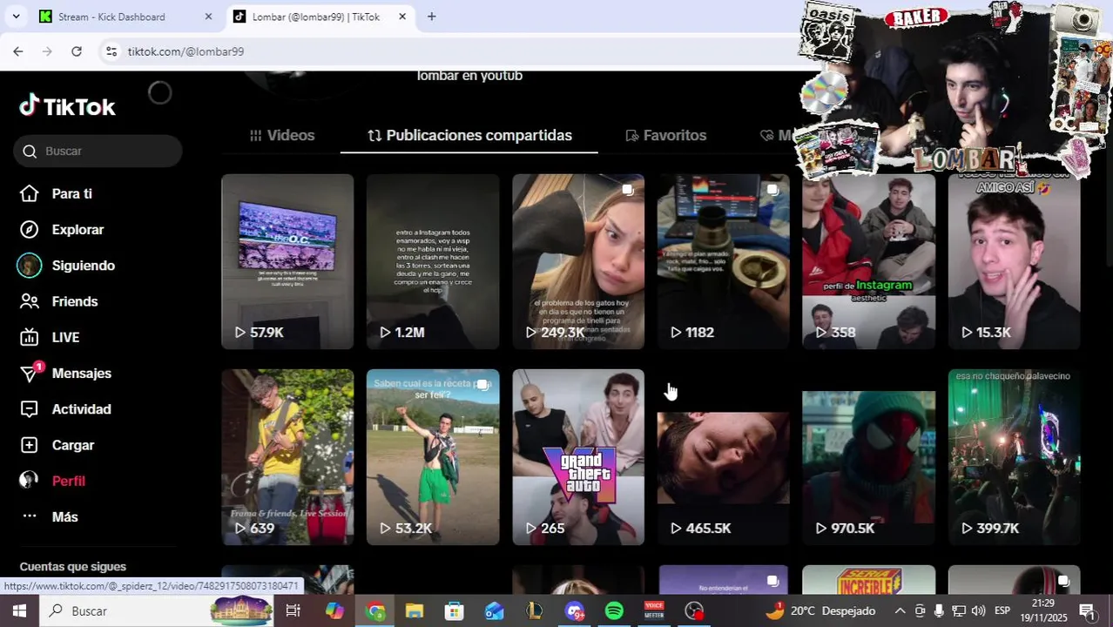Switch to Videos tab
The width and height of the screenshot is (1113, 627).
[281, 135]
